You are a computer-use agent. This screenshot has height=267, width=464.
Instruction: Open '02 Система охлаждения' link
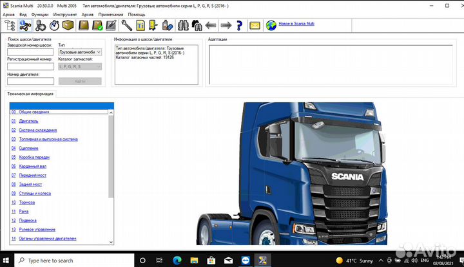point(34,130)
